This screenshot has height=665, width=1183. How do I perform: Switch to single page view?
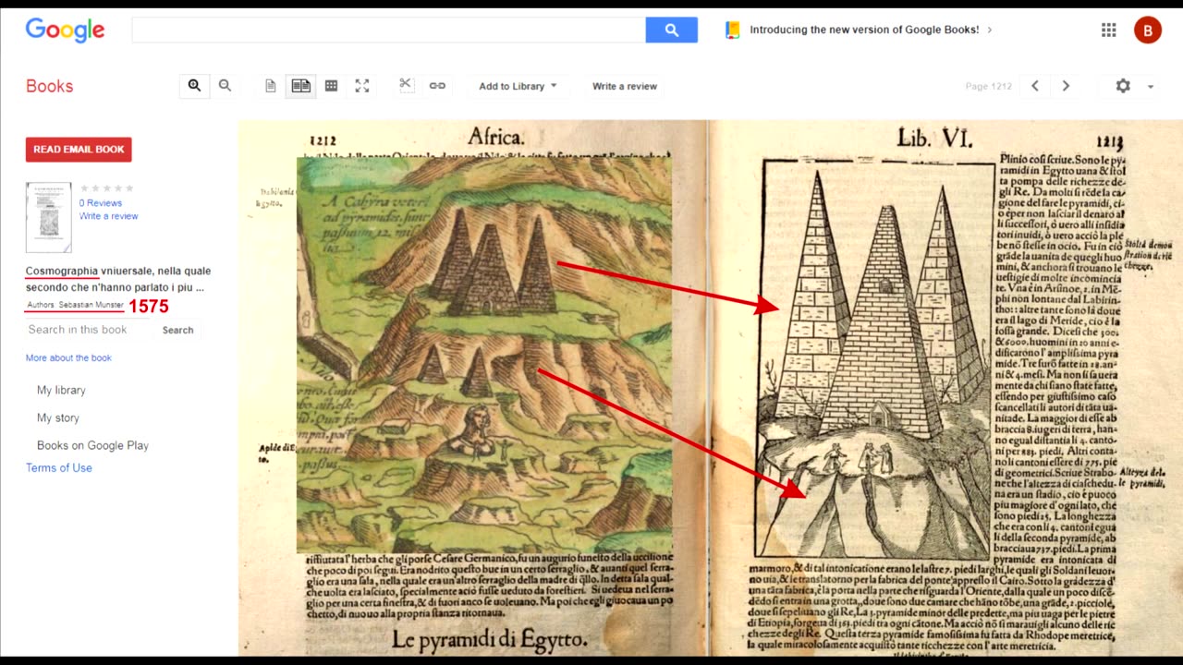click(271, 86)
